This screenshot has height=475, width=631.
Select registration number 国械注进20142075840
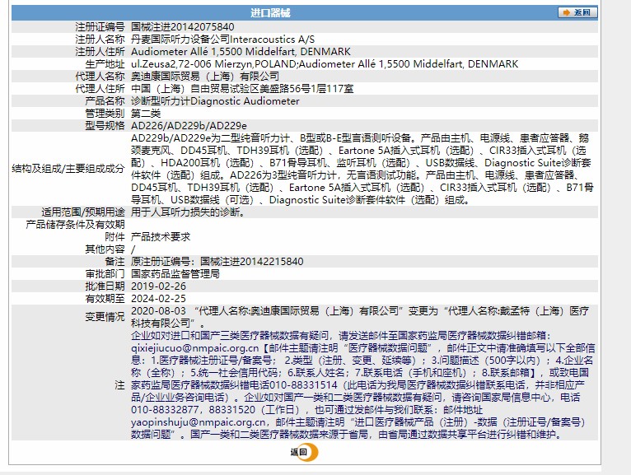point(183,27)
